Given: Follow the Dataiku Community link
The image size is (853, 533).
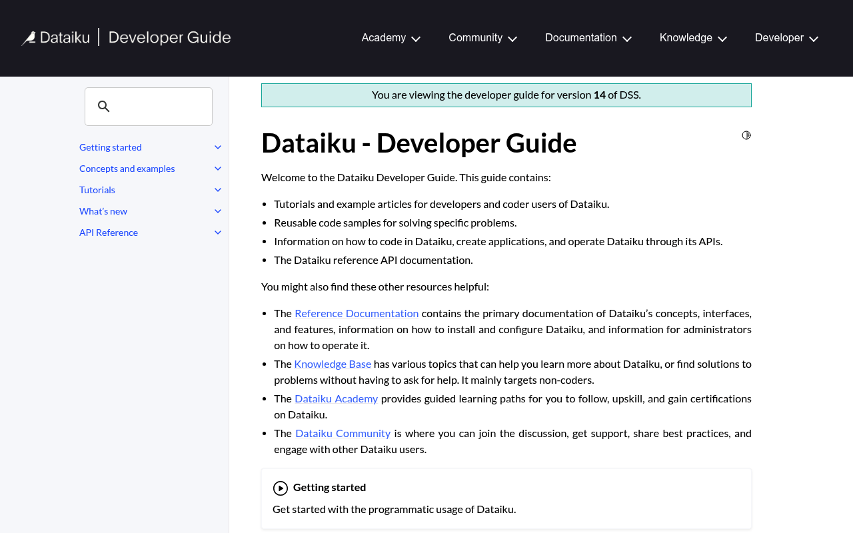Looking at the screenshot, I should pyautogui.click(x=343, y=433).
